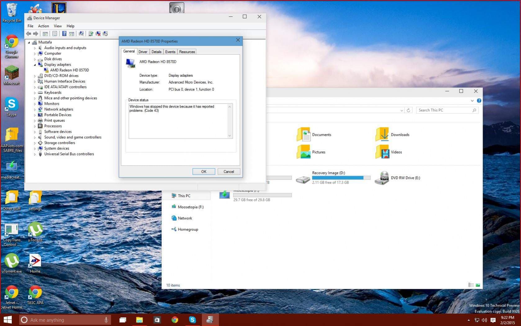Open Skype desktop shortcut
The image size is (521, 326).
(x=11, y=107)
